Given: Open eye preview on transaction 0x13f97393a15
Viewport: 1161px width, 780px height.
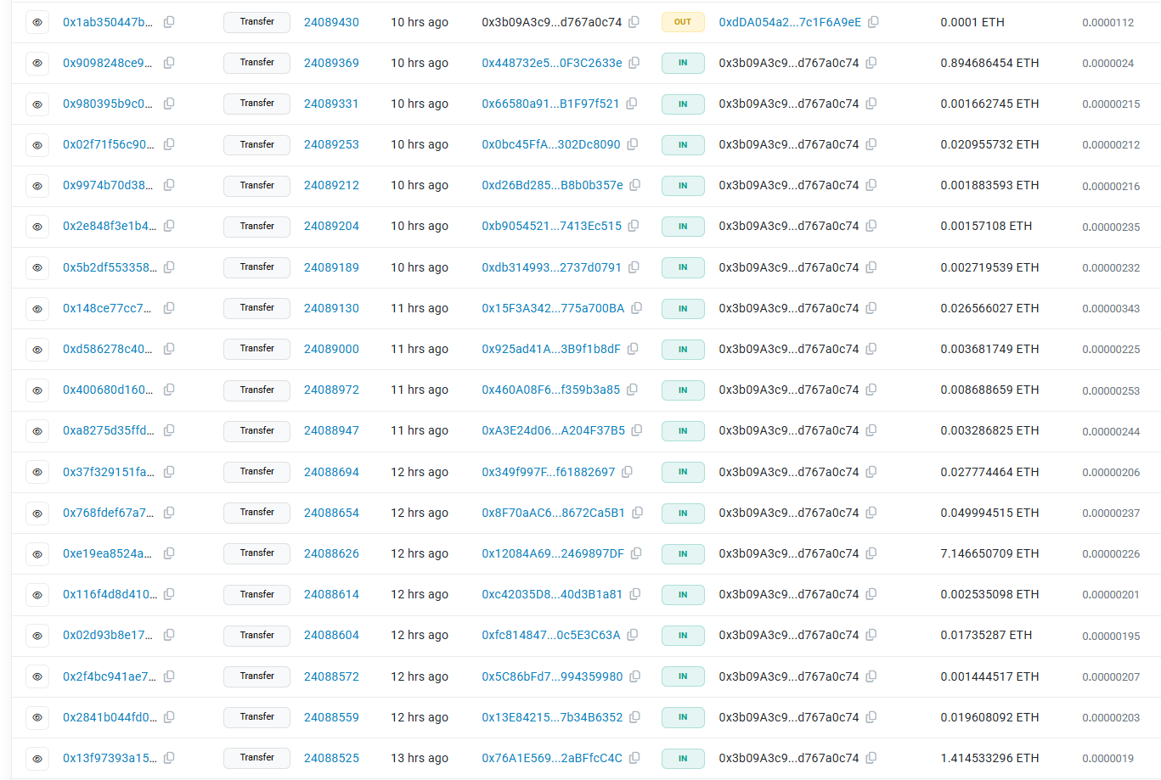Looking at the screenshot, I should (x=37, y=758).
